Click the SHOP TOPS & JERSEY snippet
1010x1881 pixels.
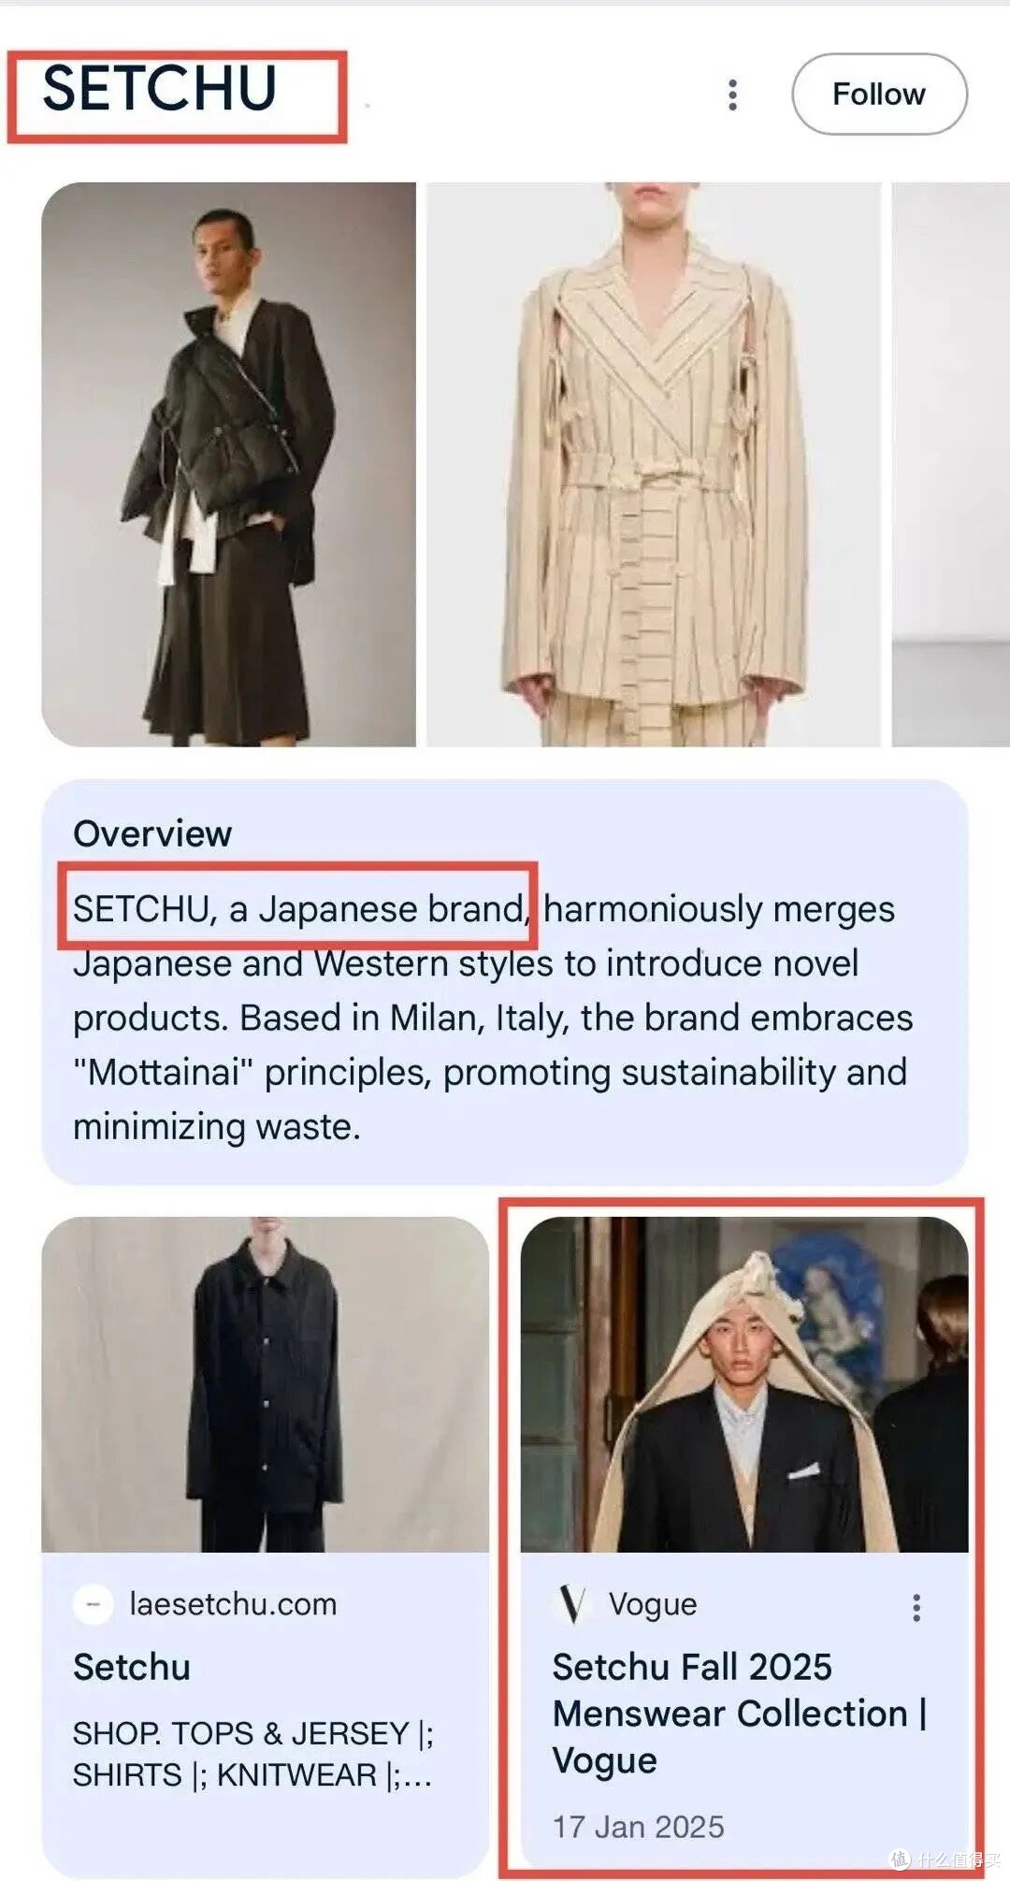tap(253, 1754)
